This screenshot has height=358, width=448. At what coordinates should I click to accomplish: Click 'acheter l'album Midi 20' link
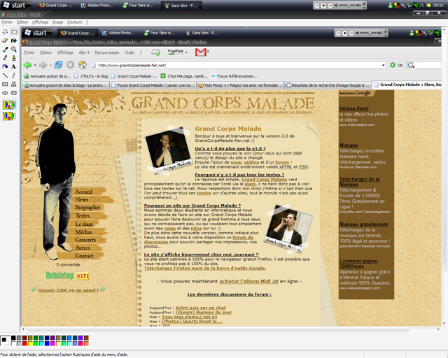[x=248, y=281]
